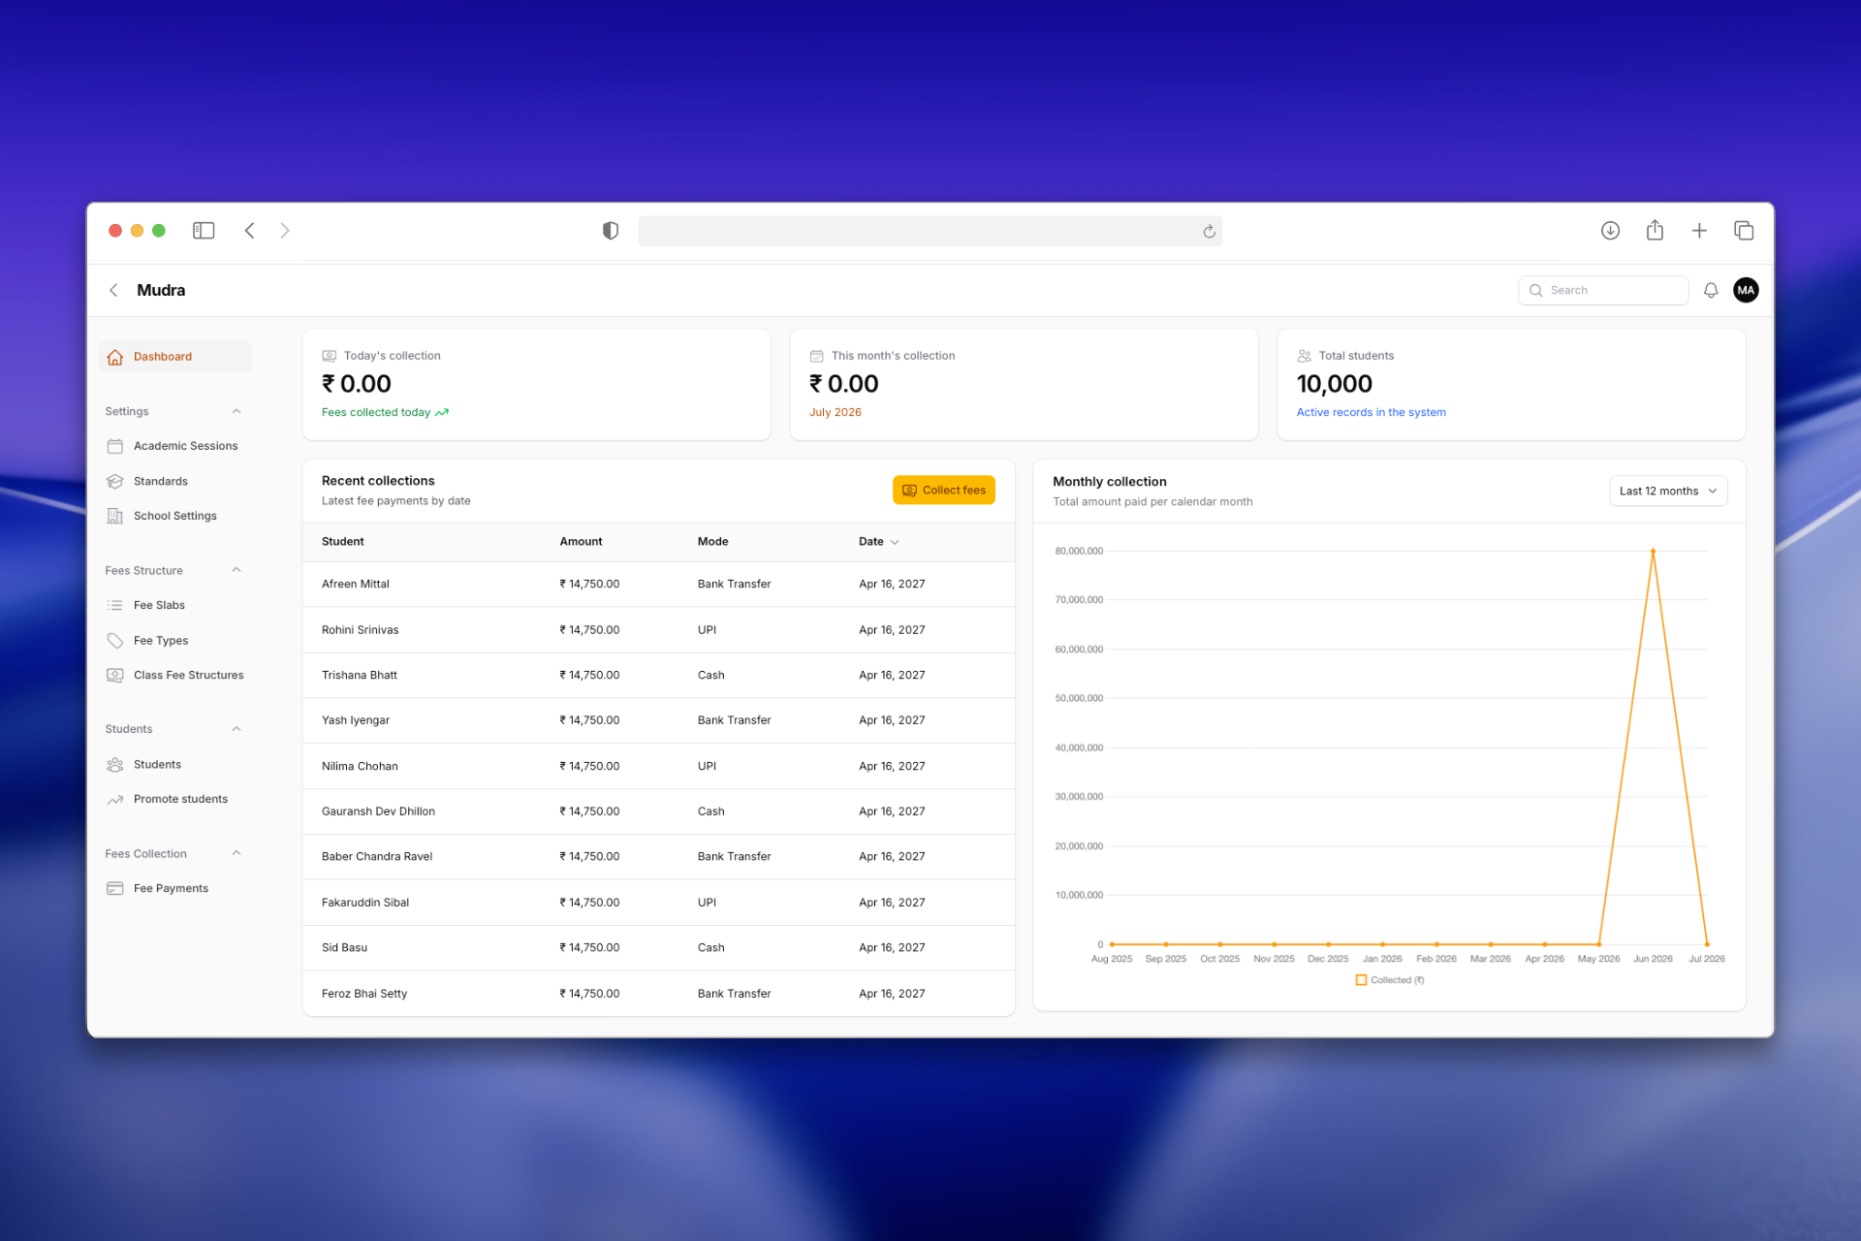
Task: Open the Last 12 months dropdown
Action: (x=1668, y=491)
